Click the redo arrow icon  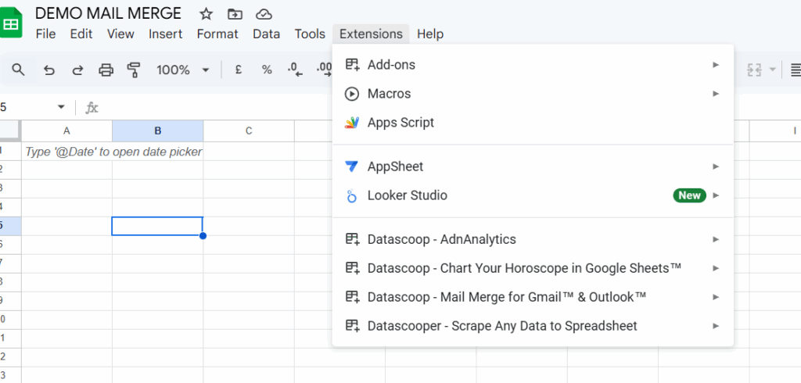(77, 70)
